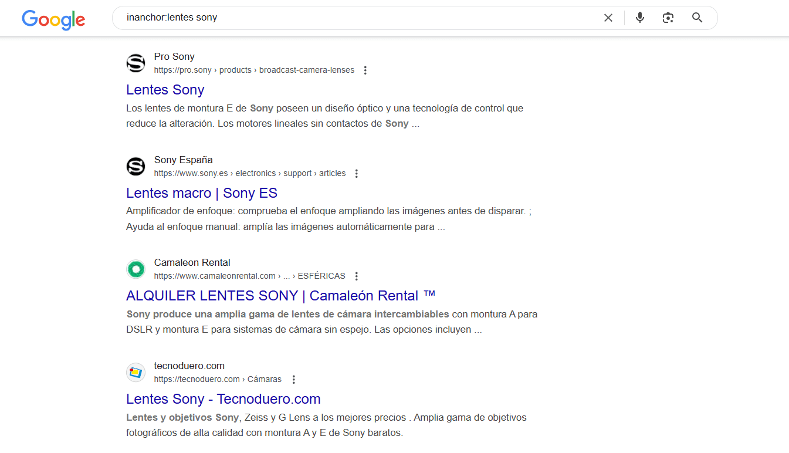Open 'ALQUILER LENTES SONY | Camaleón Rental' result

tap(281, 296)
